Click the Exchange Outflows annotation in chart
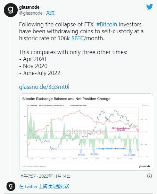Screen dimensions: 157x194 coord(111,149)
